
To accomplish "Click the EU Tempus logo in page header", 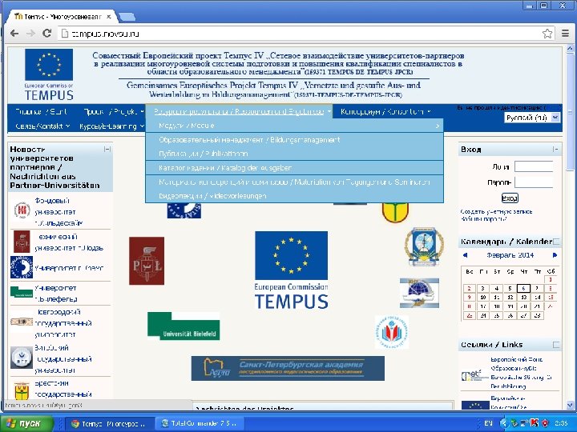I will point(49,74).
